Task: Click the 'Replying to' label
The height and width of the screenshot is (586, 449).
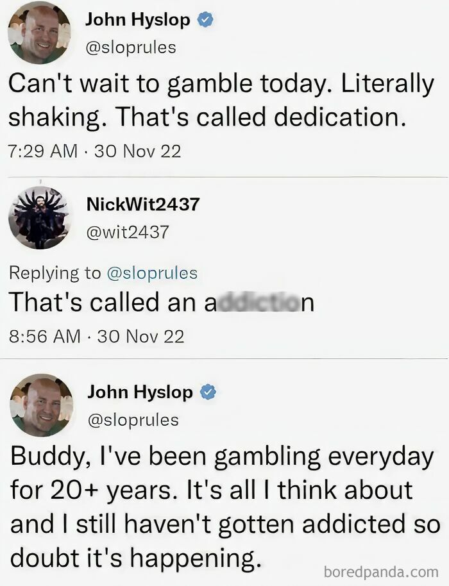Action: (x=55, y=273)
